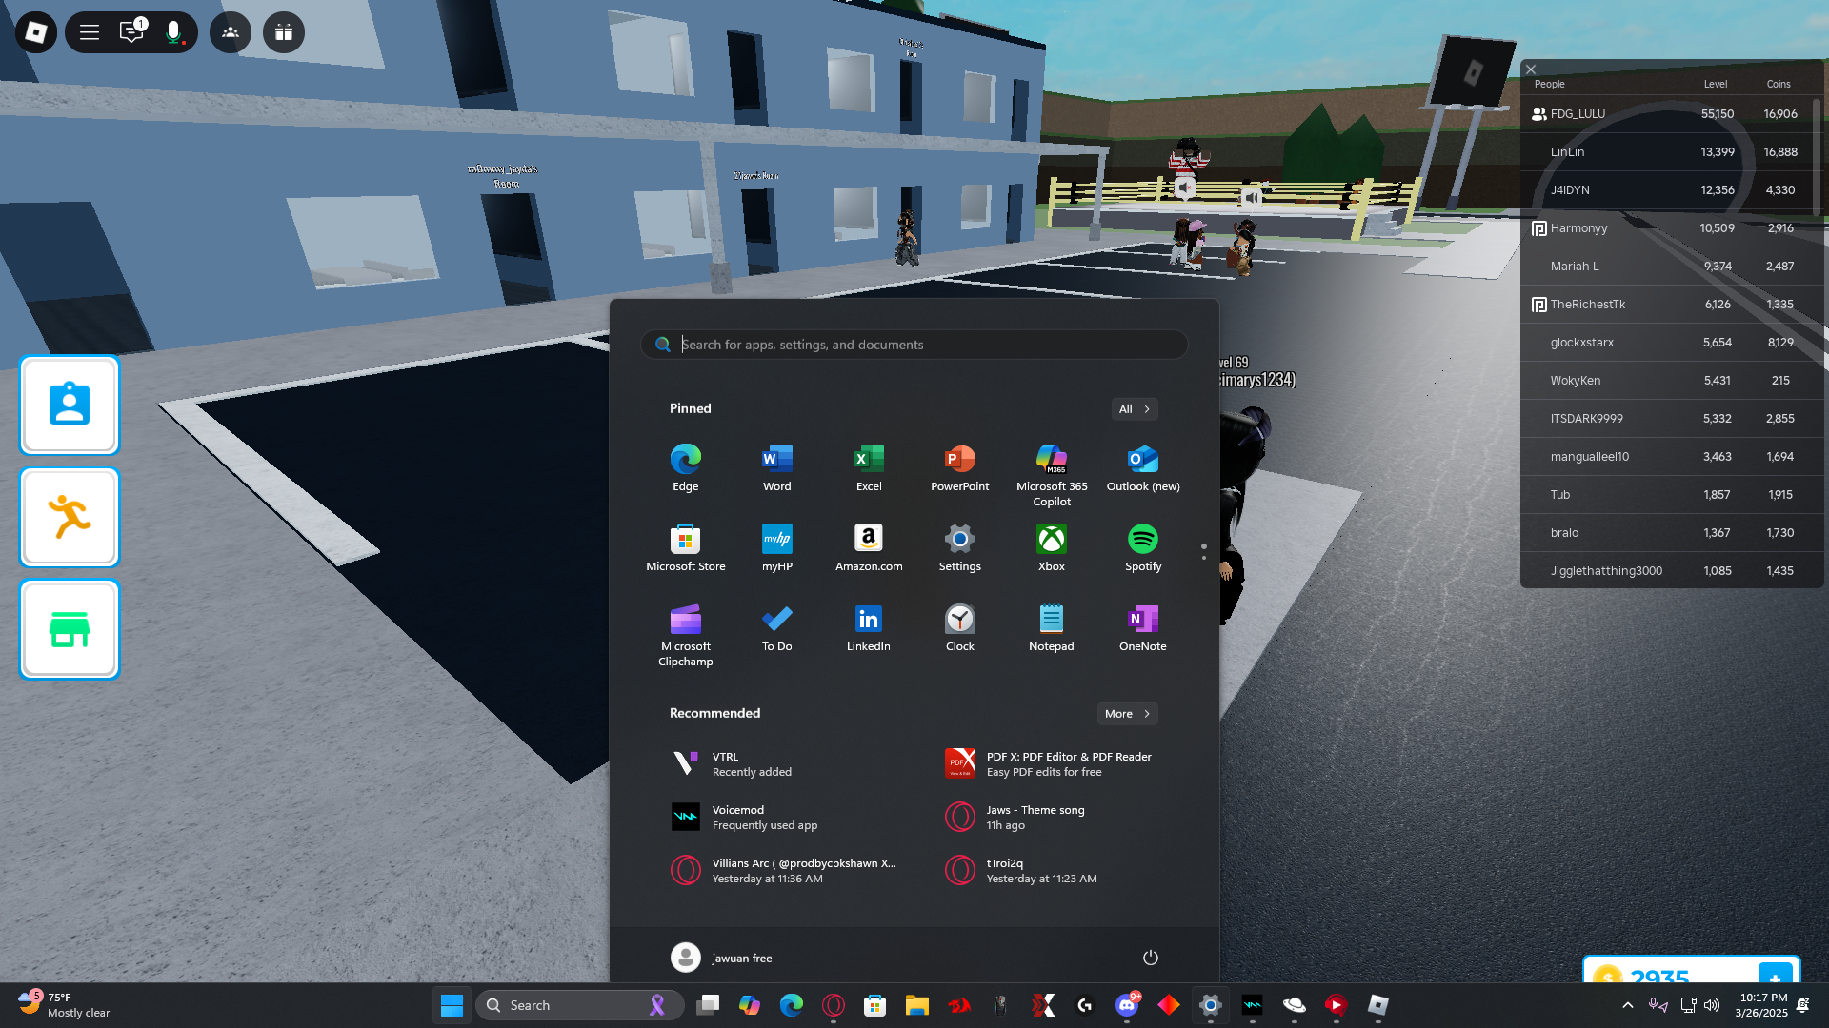The width and height of the screenshot is (1829, 1028).
Task: Expand More recommended items
Action: click(1127, 713)
